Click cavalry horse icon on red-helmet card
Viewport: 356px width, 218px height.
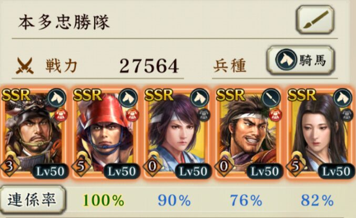(128, 98)
